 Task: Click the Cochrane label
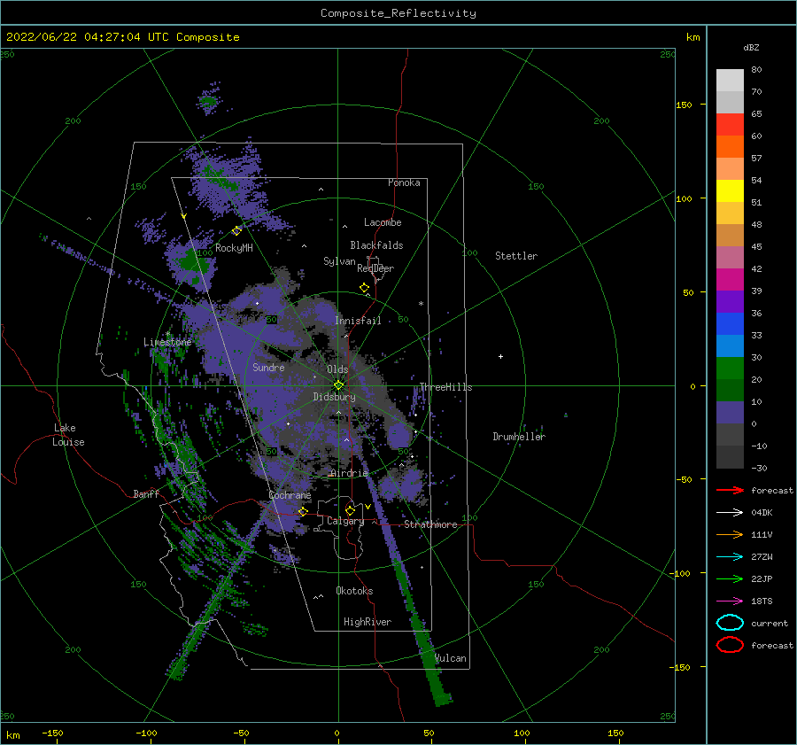(x=290, y=495)
